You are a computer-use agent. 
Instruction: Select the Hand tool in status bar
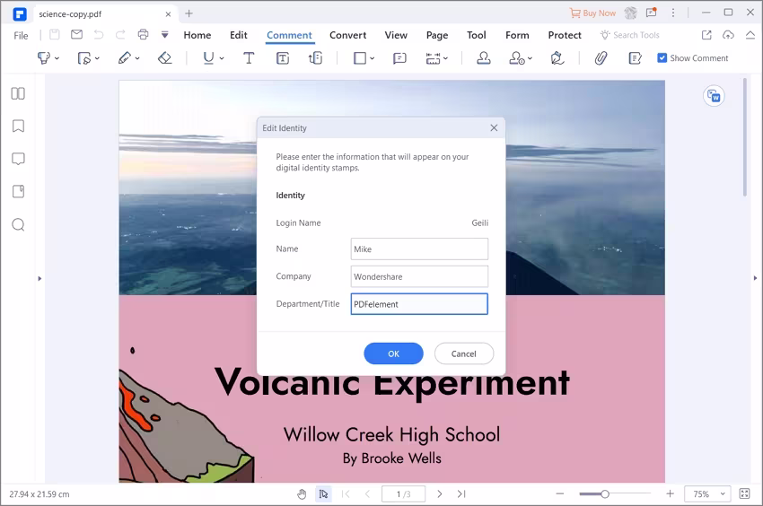[x=302, y=493]
